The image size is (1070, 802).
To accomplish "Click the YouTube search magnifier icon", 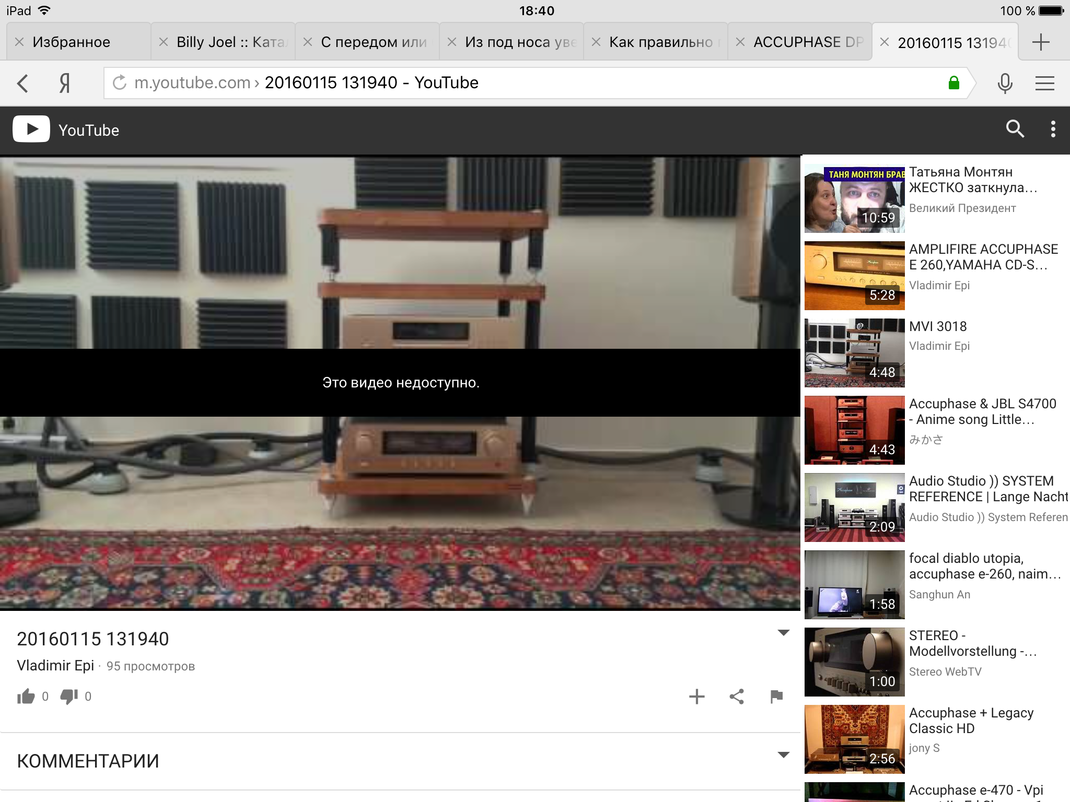I will [x=1015, y=129].
